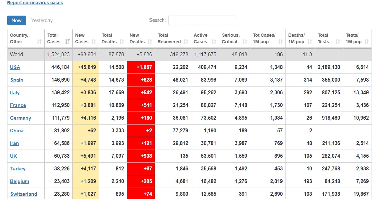The image size is (380, 199).
Task: Sort by Active Cases arrows icon
Action: [214, 42]
